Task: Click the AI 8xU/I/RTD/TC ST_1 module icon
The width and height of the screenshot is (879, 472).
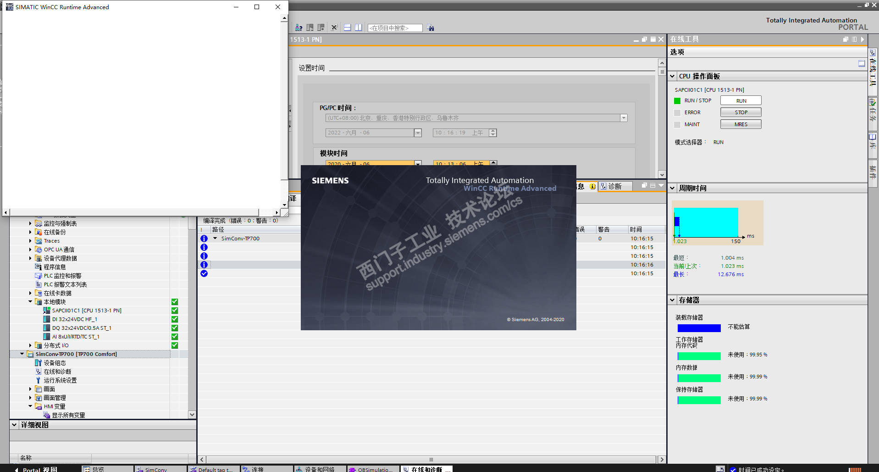Action: pos(47,337)
